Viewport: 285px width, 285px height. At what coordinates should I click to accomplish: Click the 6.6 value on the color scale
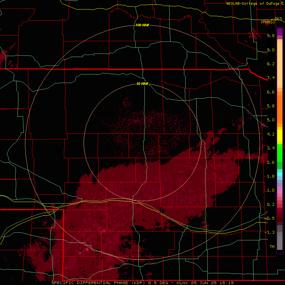pyautogui.click(x=271, y=92)
